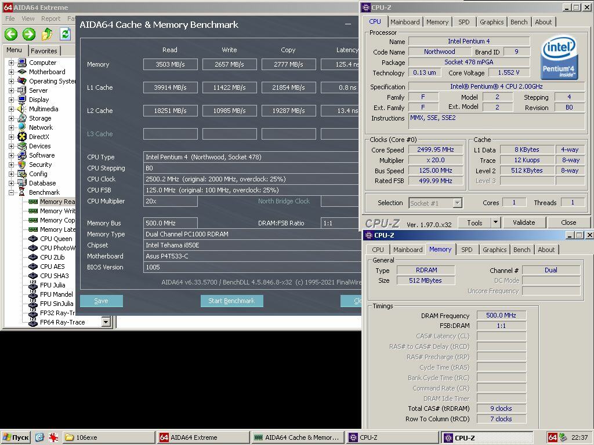This screenshot has width=594, height=445.
Task: Open 106exe folder on the taskbar
Action: (108, 437)
